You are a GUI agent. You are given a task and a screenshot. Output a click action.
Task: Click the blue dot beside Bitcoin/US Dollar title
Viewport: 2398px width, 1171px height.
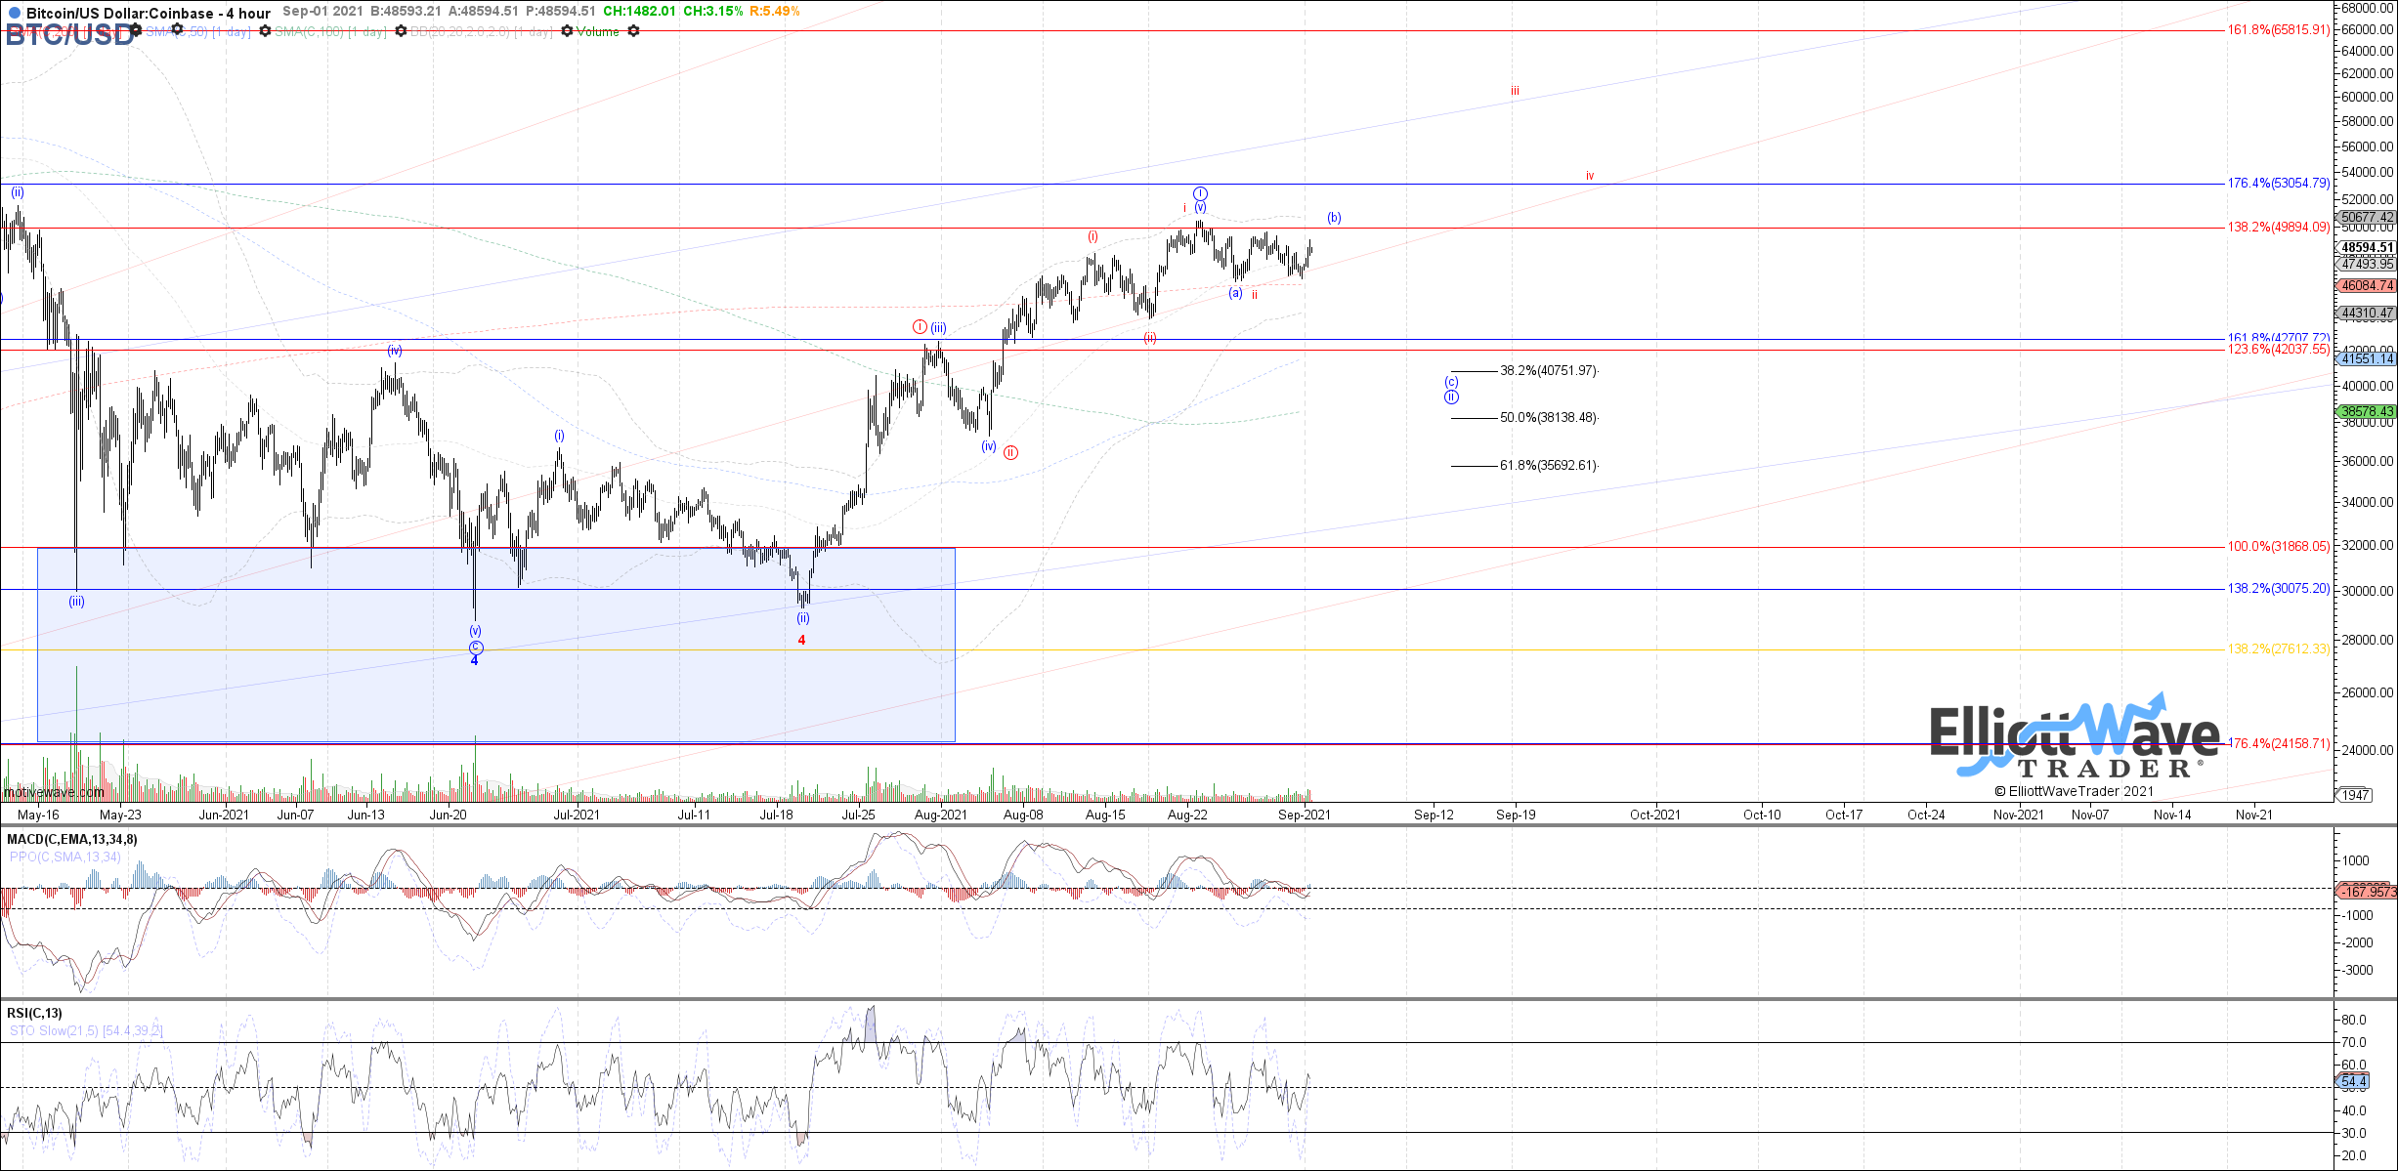[14, 14]
